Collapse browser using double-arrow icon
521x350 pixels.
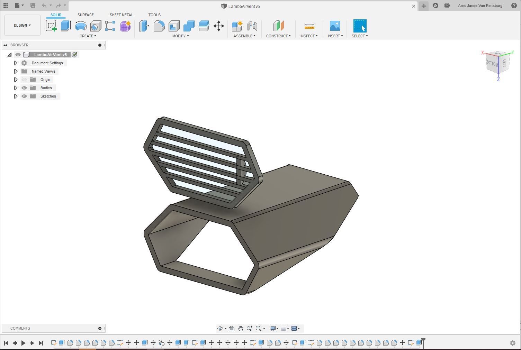(x=5, y=45)
